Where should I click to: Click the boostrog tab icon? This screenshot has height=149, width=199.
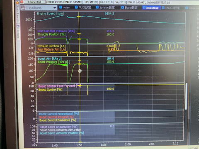pyautogui.click(x=144, y=8)
